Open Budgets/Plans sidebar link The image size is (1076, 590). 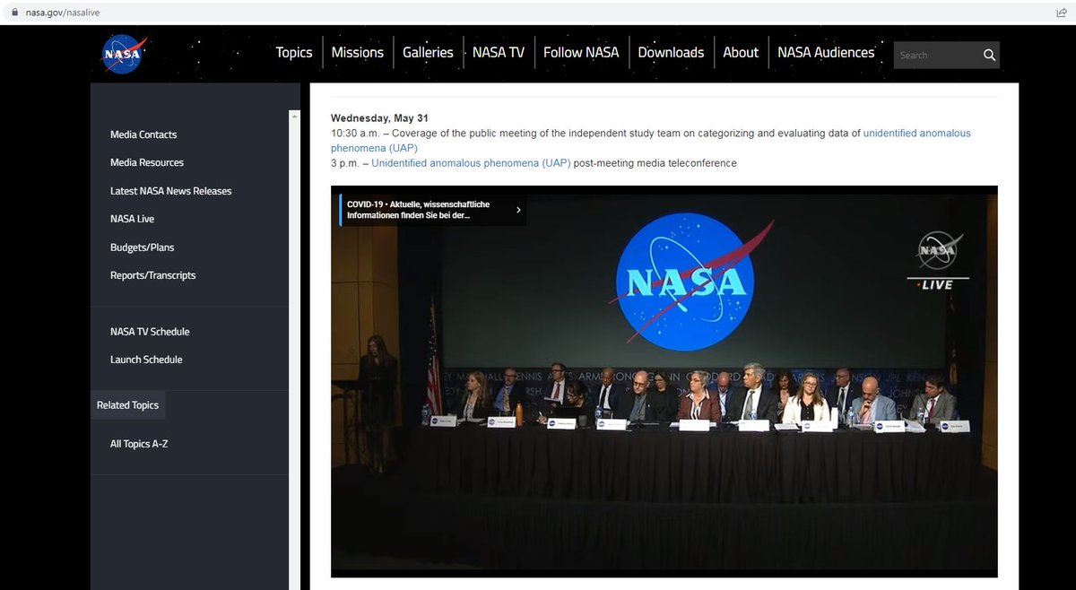coord(143,247)
